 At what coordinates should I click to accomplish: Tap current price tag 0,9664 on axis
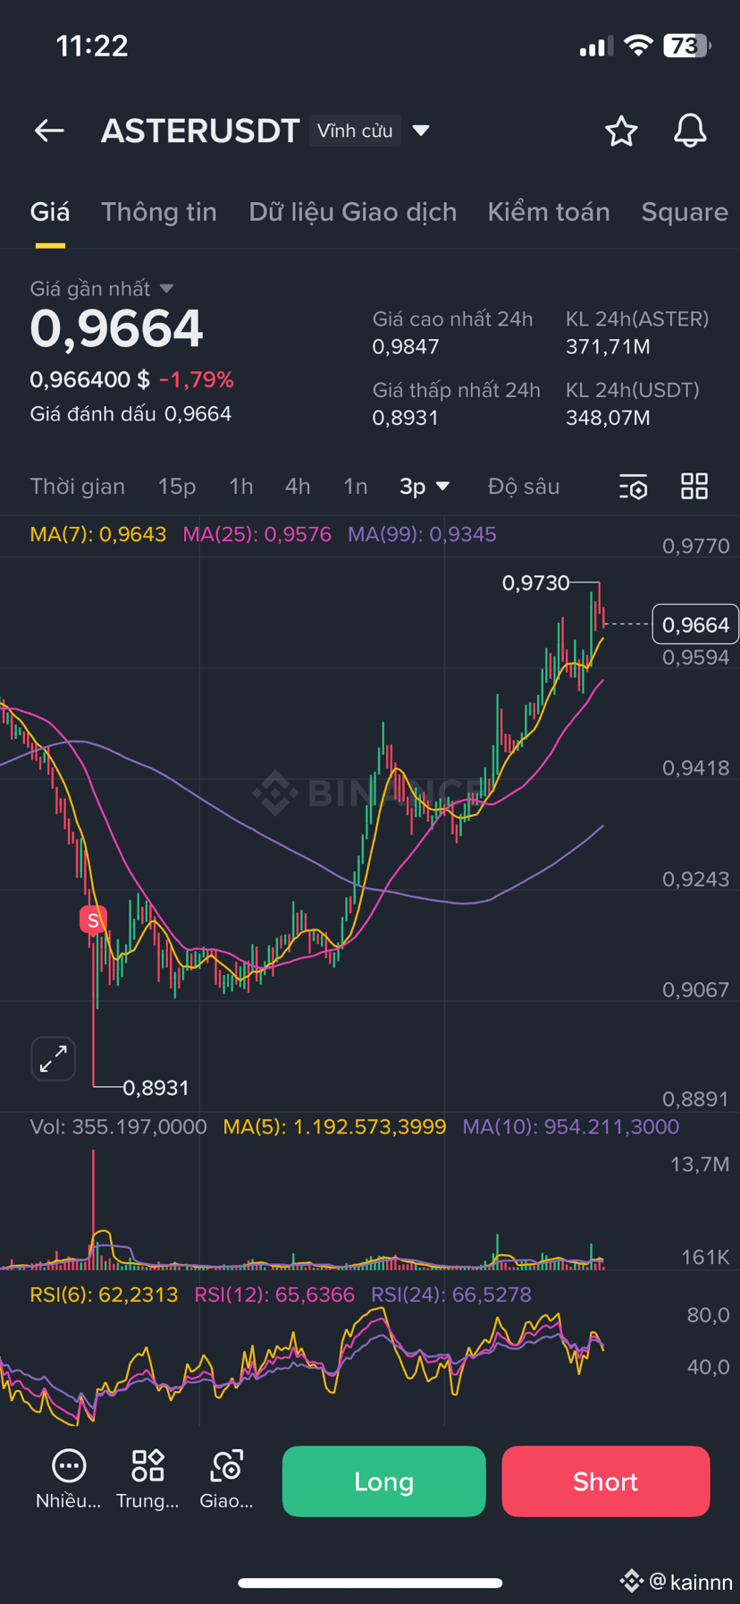695,624
